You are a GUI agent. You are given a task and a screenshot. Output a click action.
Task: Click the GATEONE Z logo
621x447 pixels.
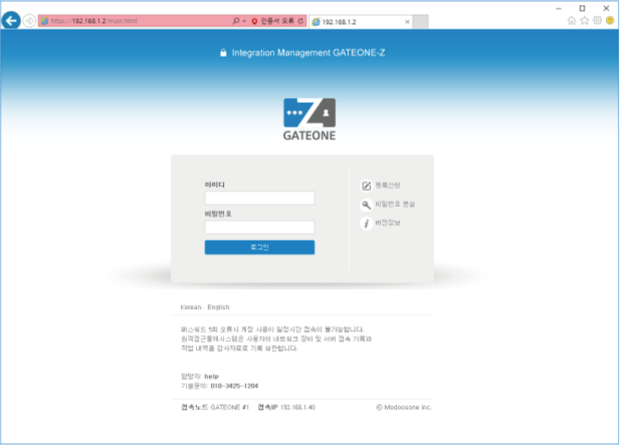click(310, 119)
